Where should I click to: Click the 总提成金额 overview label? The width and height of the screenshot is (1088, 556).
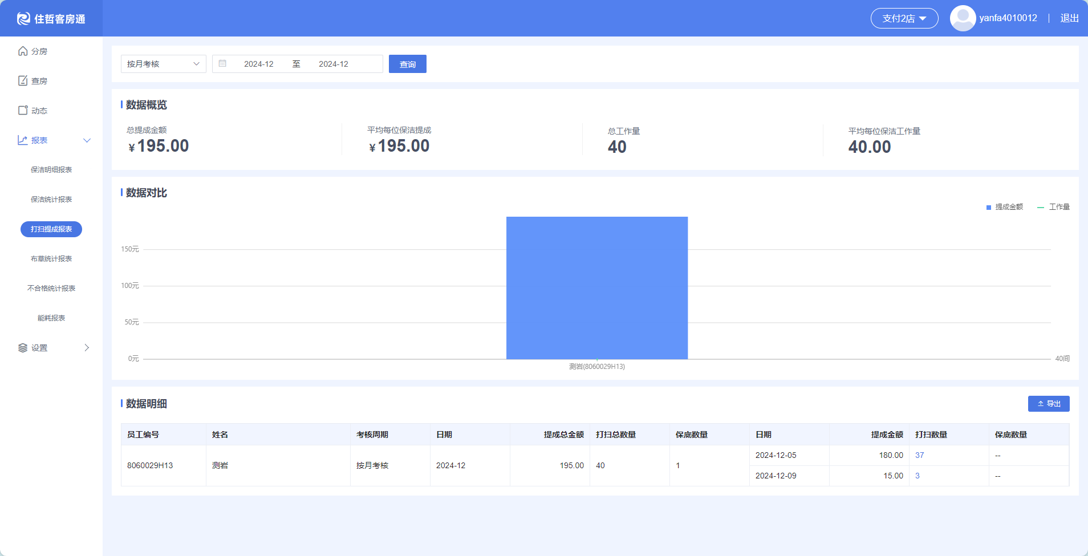147,130
